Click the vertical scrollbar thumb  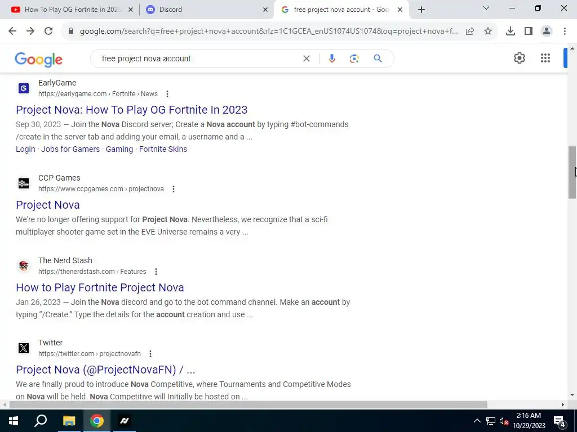tap(572, 172)
